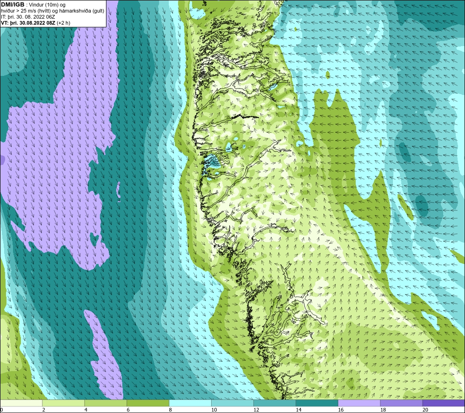Click the 12–14 m/s teal swatch
Screen dimensions: 465x413
tap(275, 403)
